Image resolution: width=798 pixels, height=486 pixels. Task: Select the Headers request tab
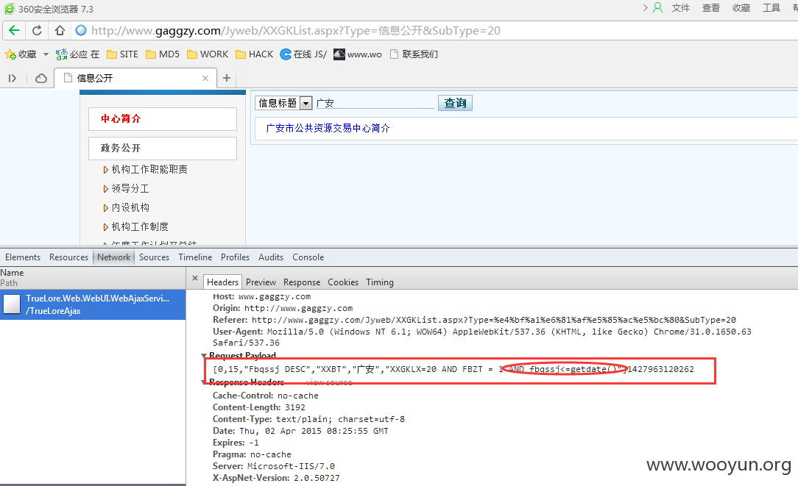(x=222, y=282)
